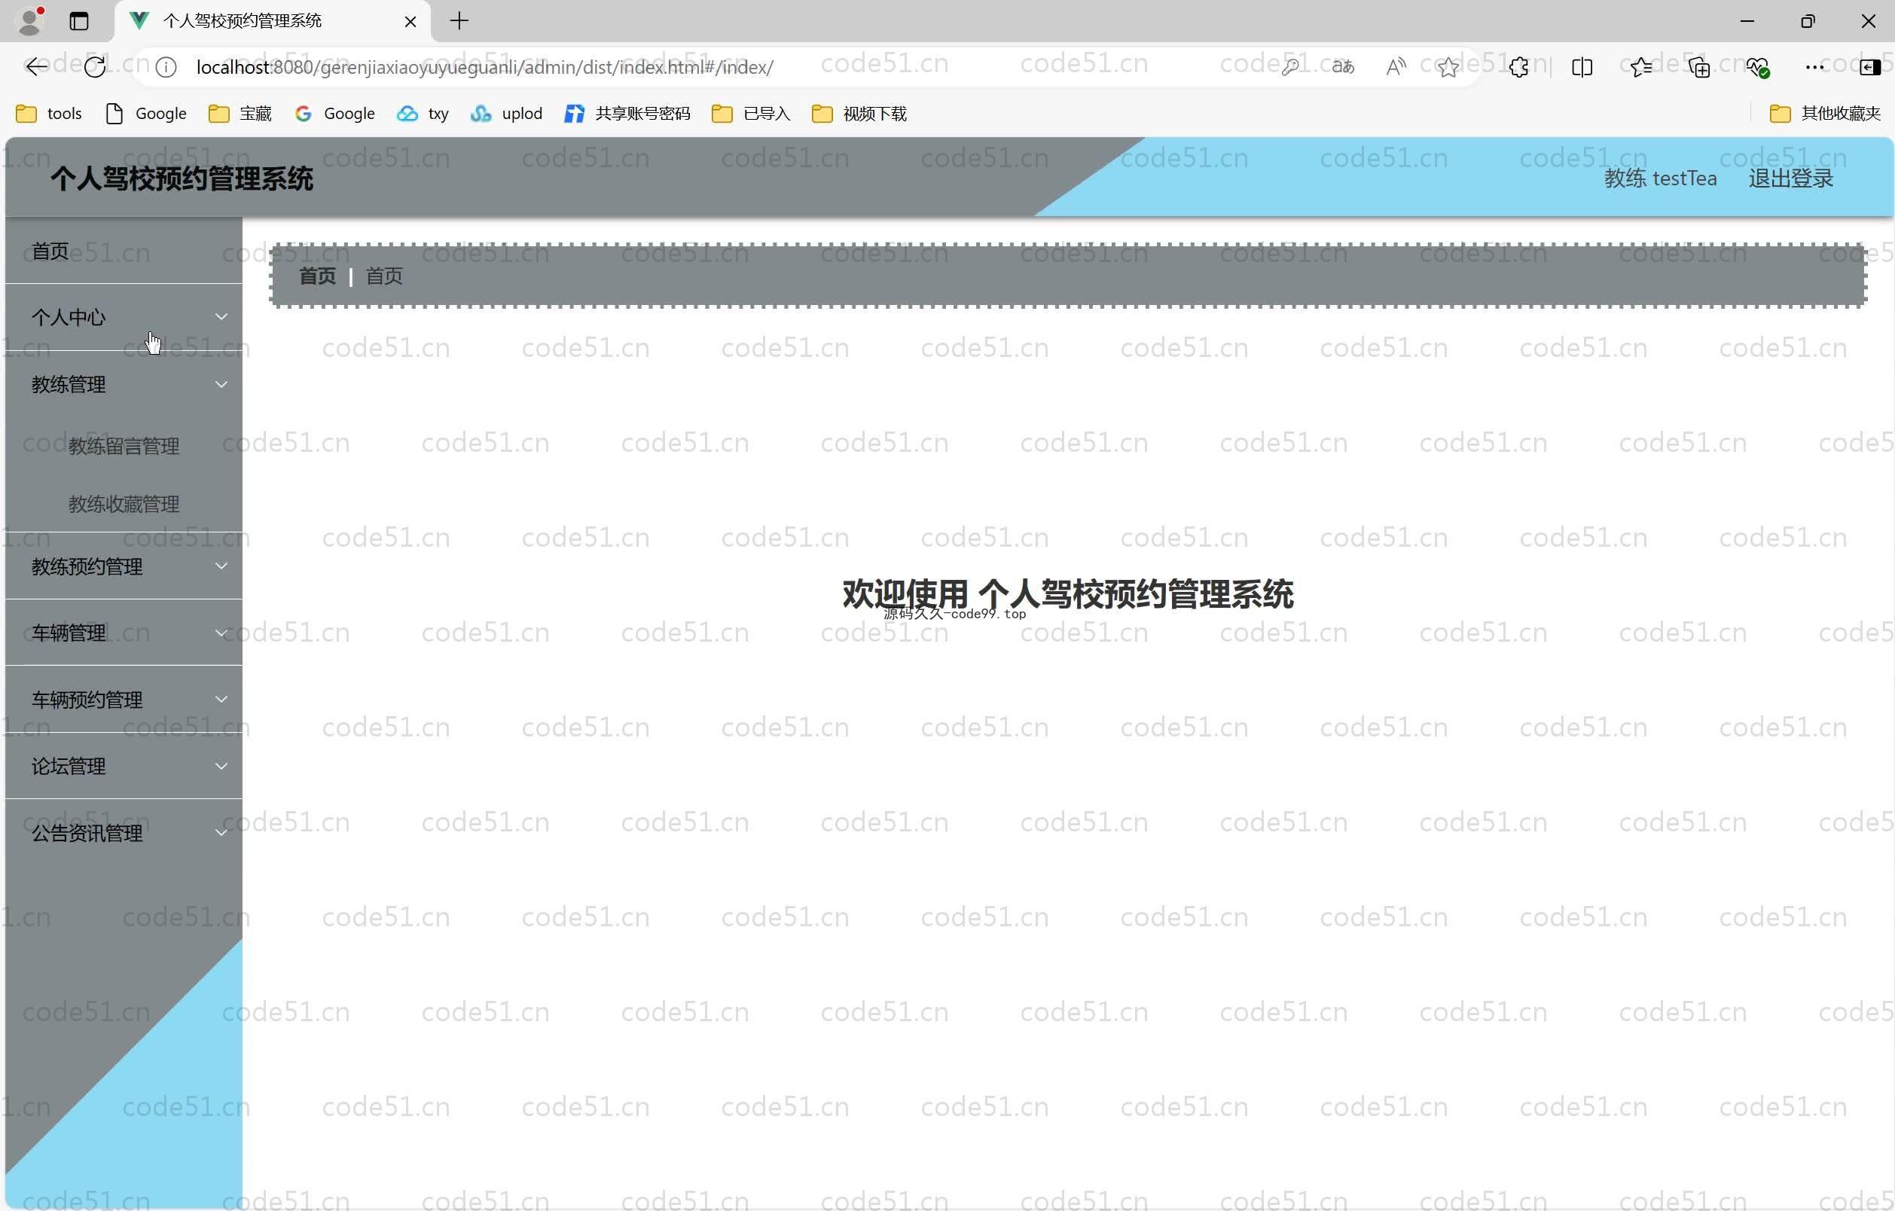Open a new browser tab

[x=459, y=21]
